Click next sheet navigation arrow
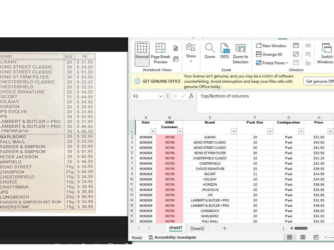 [x=149, y=228]
